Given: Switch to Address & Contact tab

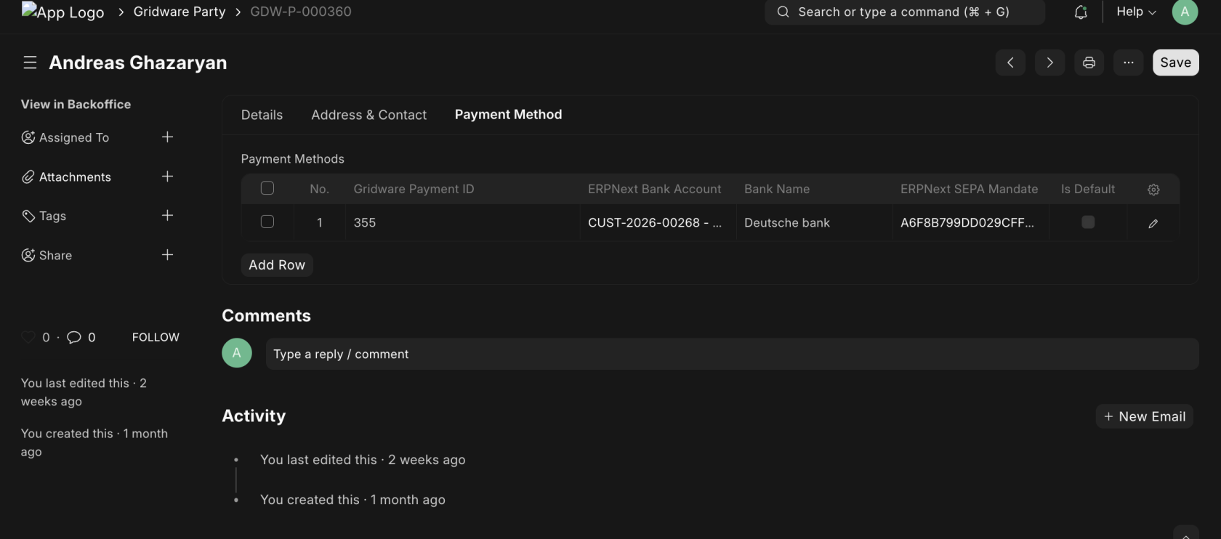Looking at the screenshot, I should point(369,115).
